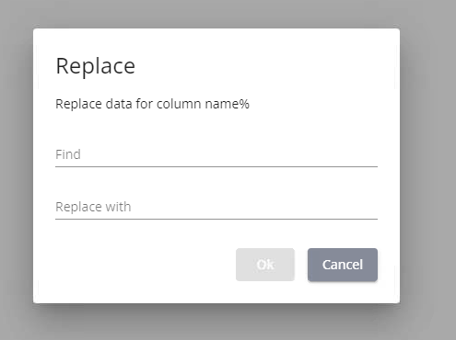Image resolution: width=456 pixels, height=340 pixels.
Task: Click the underline beneath the Find field
Action: click(x=216, y=166)
